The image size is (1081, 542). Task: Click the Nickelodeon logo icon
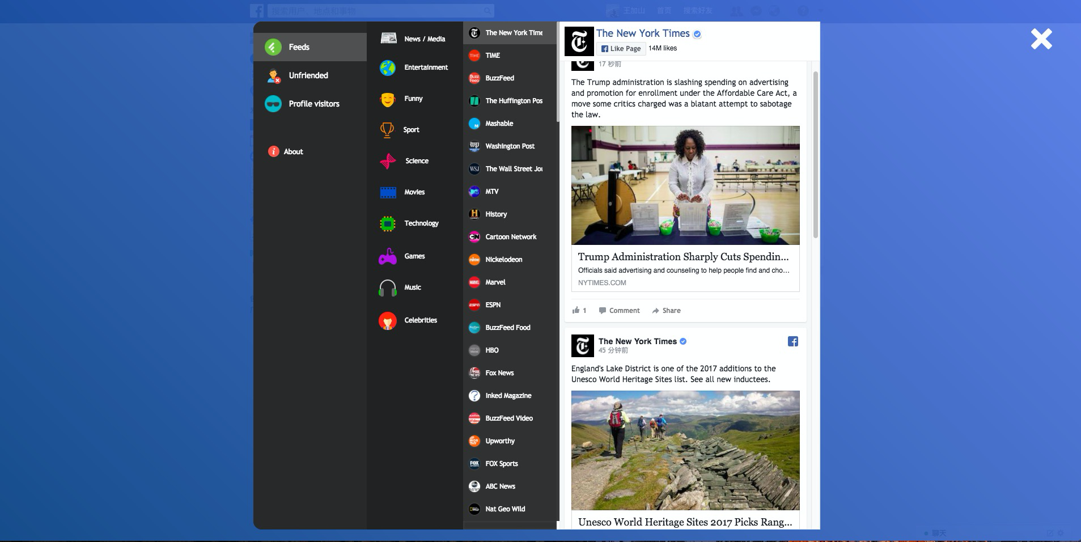[x=474, y=260]
